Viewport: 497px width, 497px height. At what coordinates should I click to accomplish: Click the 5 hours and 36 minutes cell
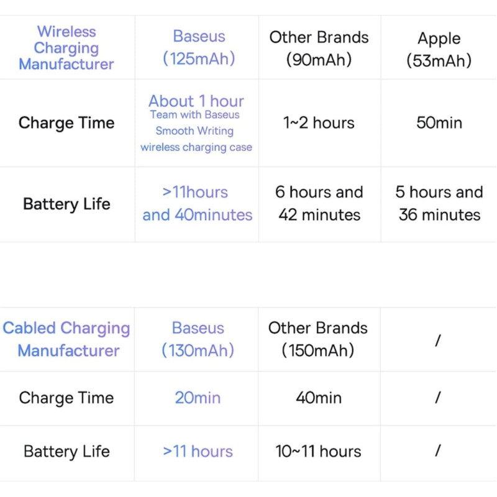pyautogui.click(x=439, y=204)
